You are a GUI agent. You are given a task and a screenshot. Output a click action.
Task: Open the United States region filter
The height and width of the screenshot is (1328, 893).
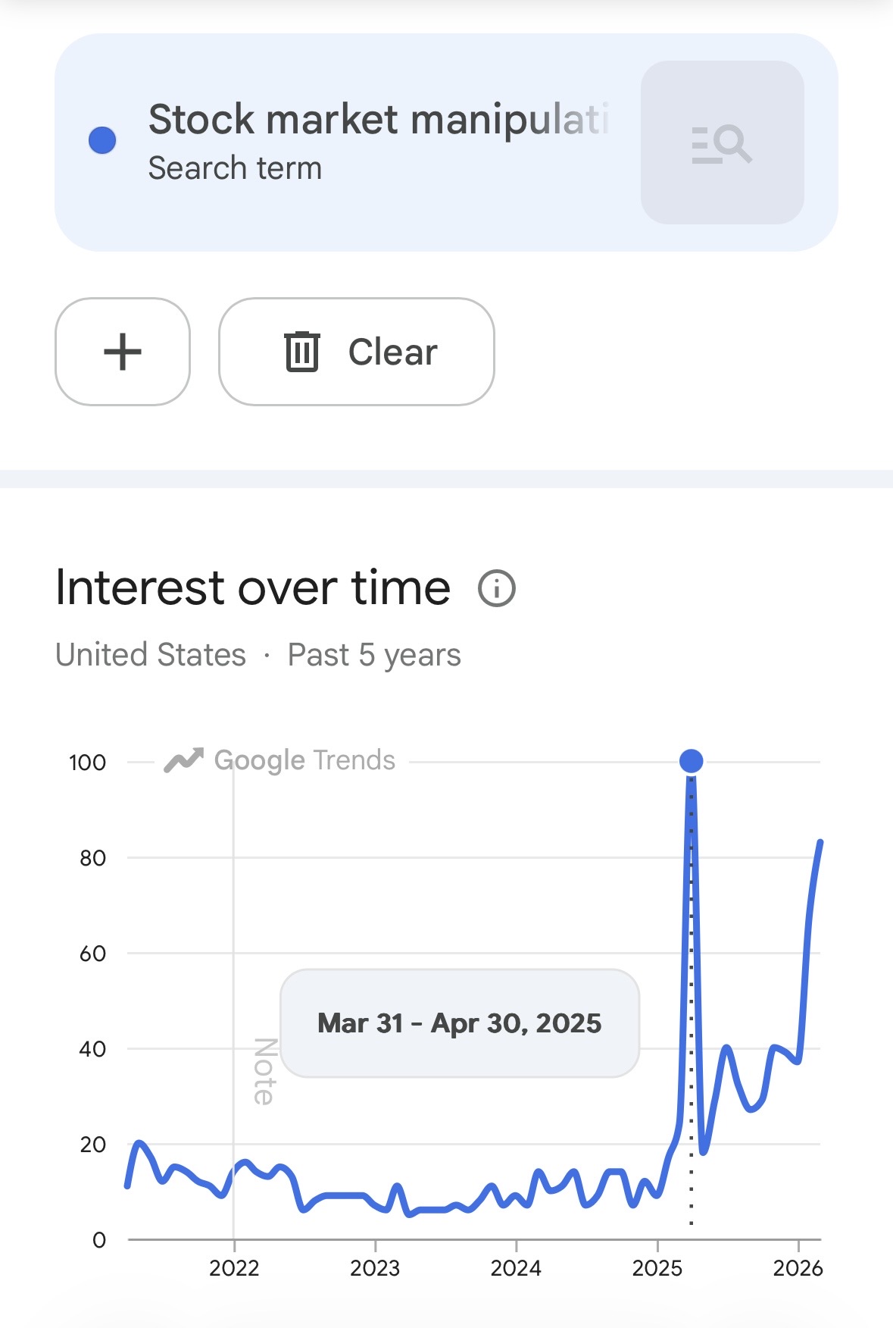point(151,655)
